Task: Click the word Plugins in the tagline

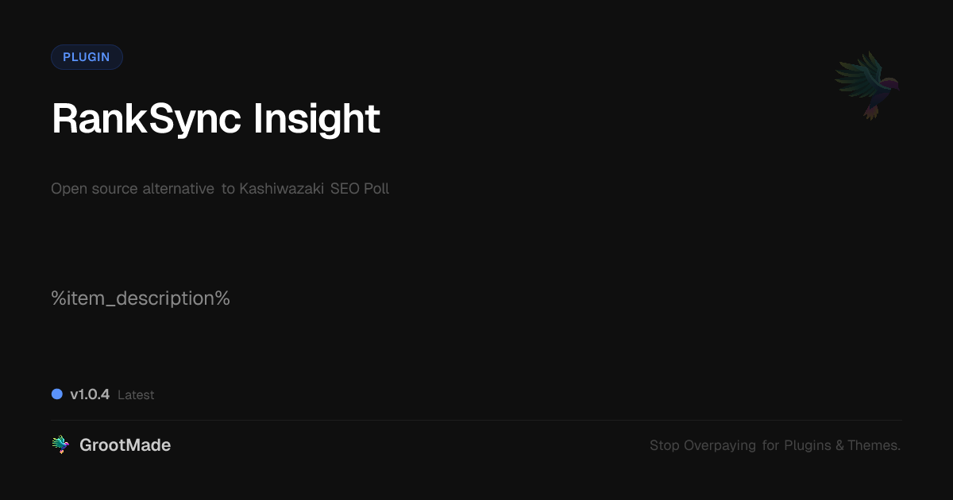Action: click(808, 445)
